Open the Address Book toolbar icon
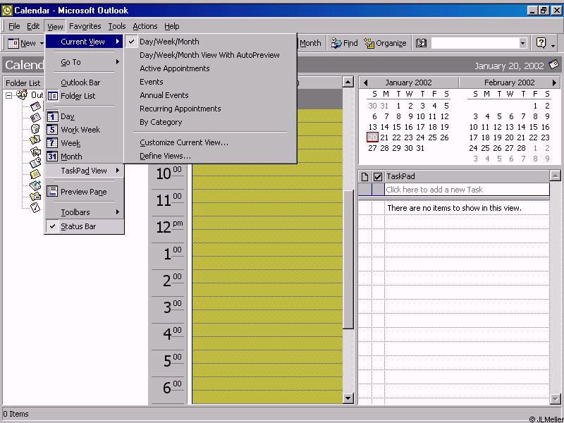 (x=421, y=43)
